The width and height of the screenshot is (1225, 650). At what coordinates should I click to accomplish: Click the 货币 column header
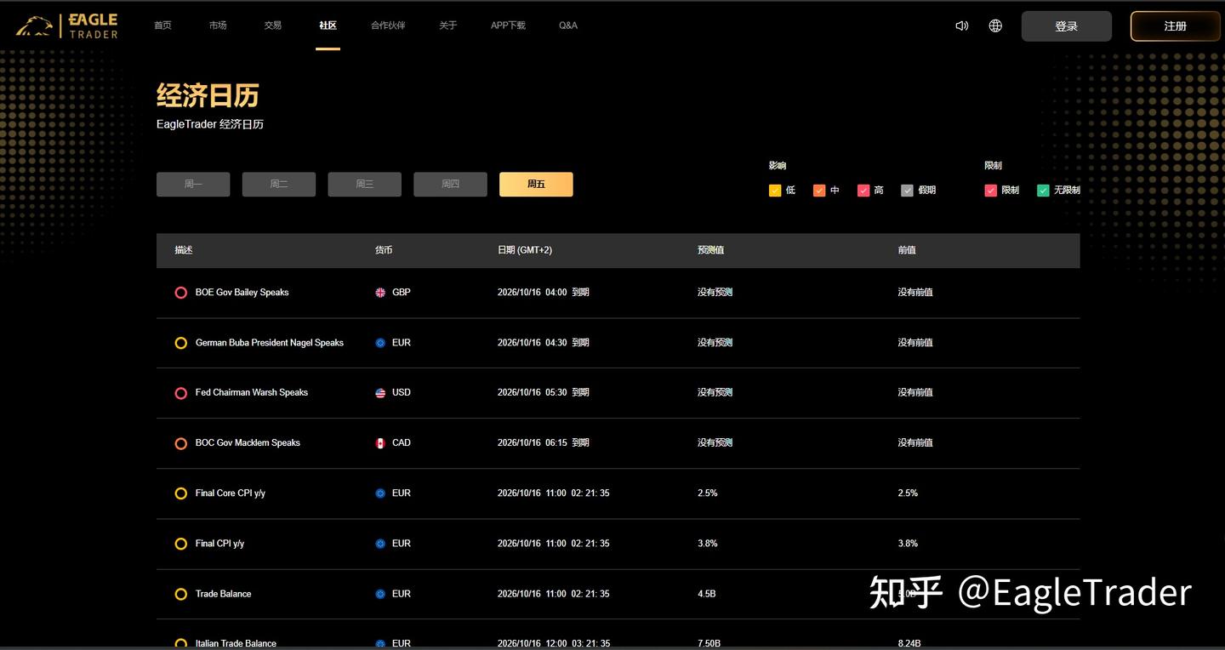point(384,250)
